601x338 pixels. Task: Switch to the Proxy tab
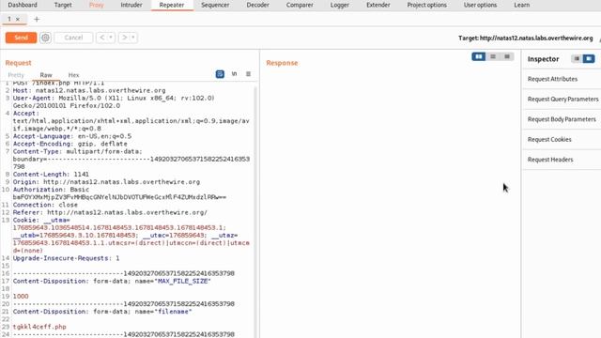(97, 5)
